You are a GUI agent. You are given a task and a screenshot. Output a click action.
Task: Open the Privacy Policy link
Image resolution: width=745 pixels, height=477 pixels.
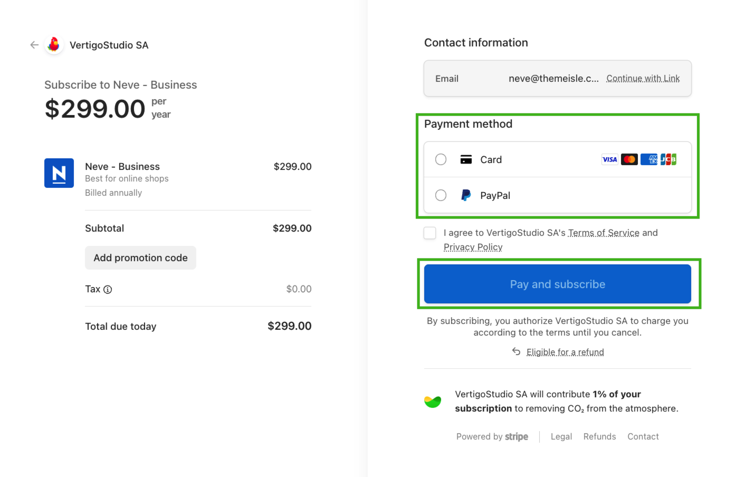pyautogui.click(x=473, y=247)
